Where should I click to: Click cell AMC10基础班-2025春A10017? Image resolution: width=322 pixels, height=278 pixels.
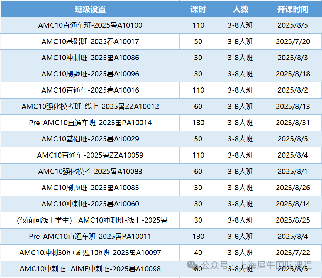(x=90, y=41)
